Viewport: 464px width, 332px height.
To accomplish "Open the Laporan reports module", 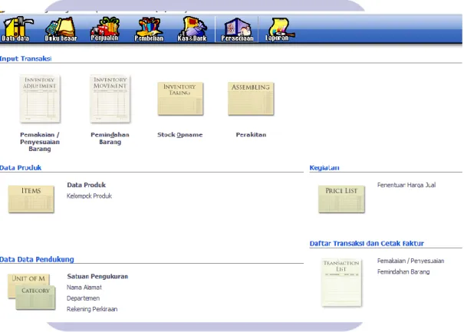I will (278, 29).
